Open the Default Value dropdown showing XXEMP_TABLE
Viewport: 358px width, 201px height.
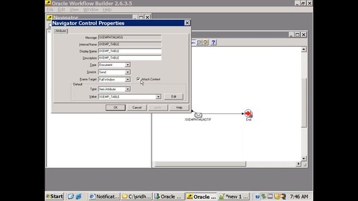[158, 97]
